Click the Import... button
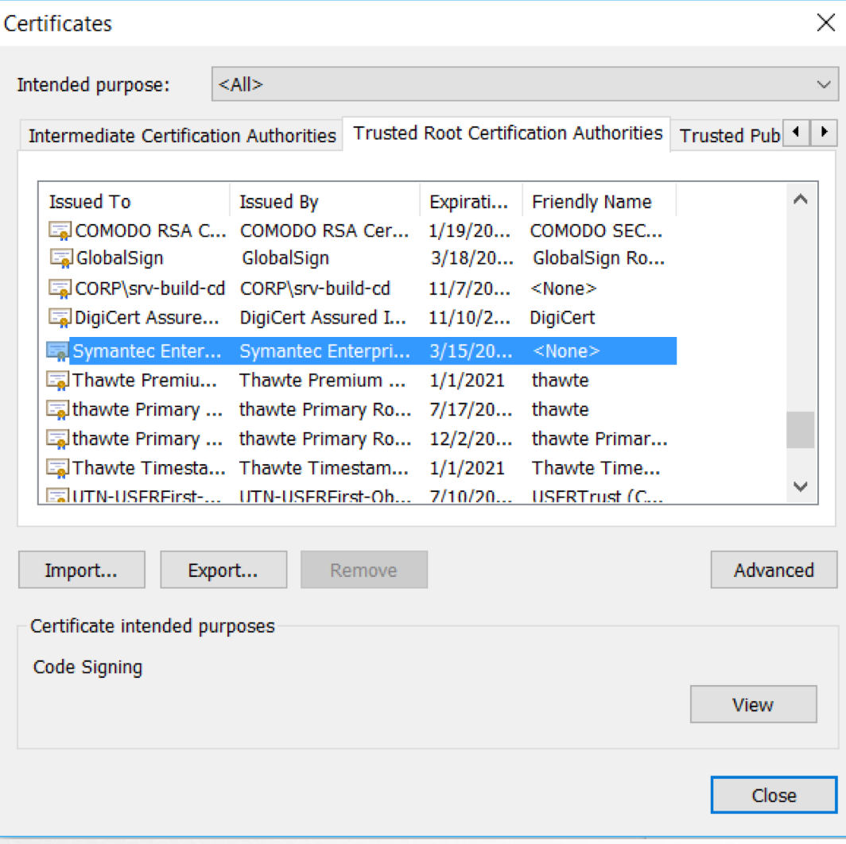This screenshot has height=844, width=846. [81, 570]
